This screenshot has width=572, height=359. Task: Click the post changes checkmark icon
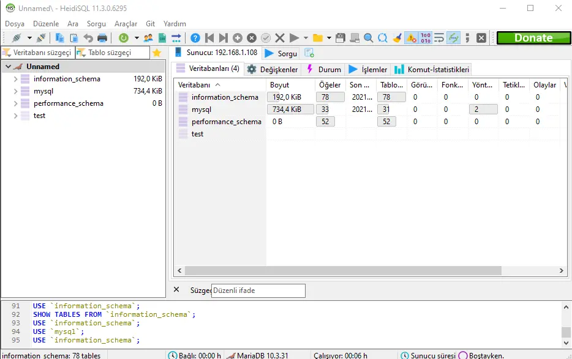(x=266, y=37)
